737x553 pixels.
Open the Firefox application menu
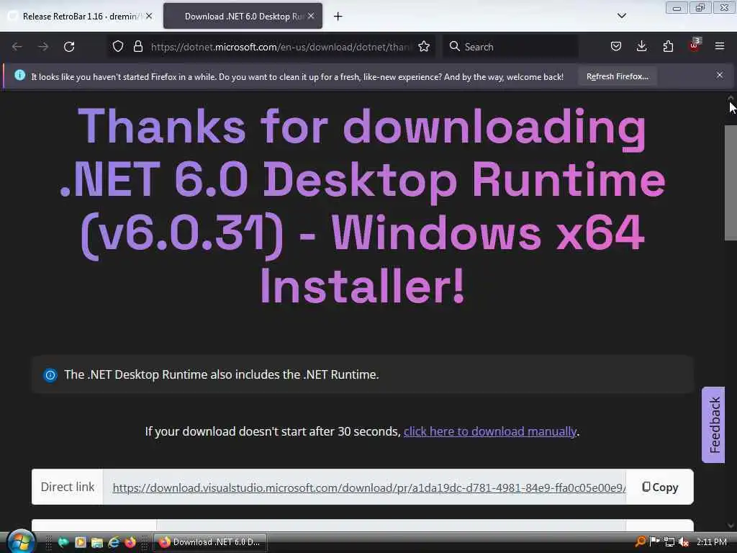tap(720, 46)
